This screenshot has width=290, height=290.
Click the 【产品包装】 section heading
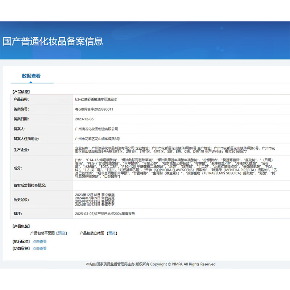point(21,226)
